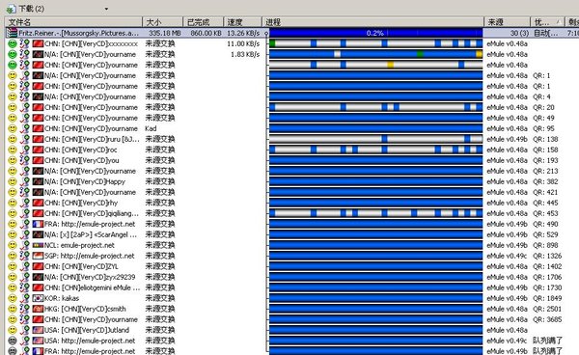Screen dimensions: 579x355
Task: Click the client icon of [VeryCD]you source
Action: tap(25, 160)
